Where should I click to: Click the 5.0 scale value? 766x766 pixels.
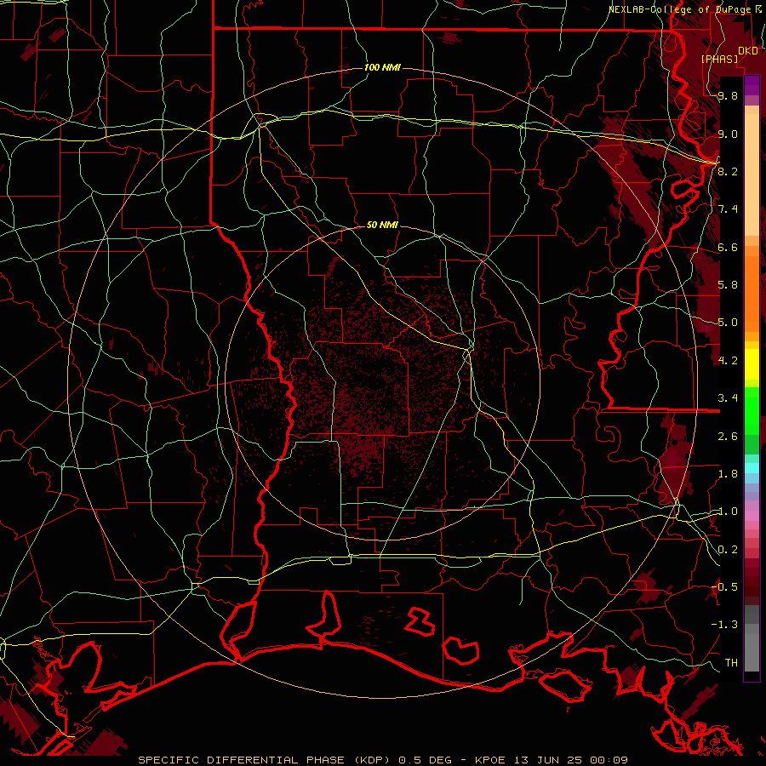point(728,323)
